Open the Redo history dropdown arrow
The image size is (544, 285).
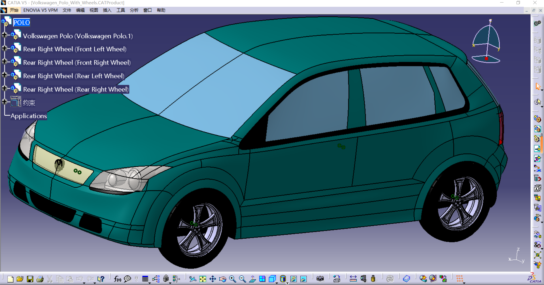pyautogui.click(x=95, y=283)
